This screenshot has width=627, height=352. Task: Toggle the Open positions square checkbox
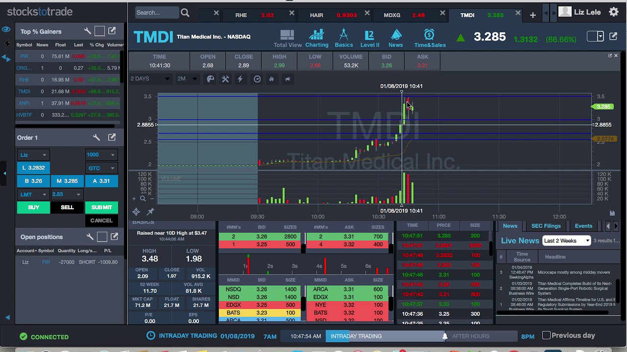pos(102,237)
